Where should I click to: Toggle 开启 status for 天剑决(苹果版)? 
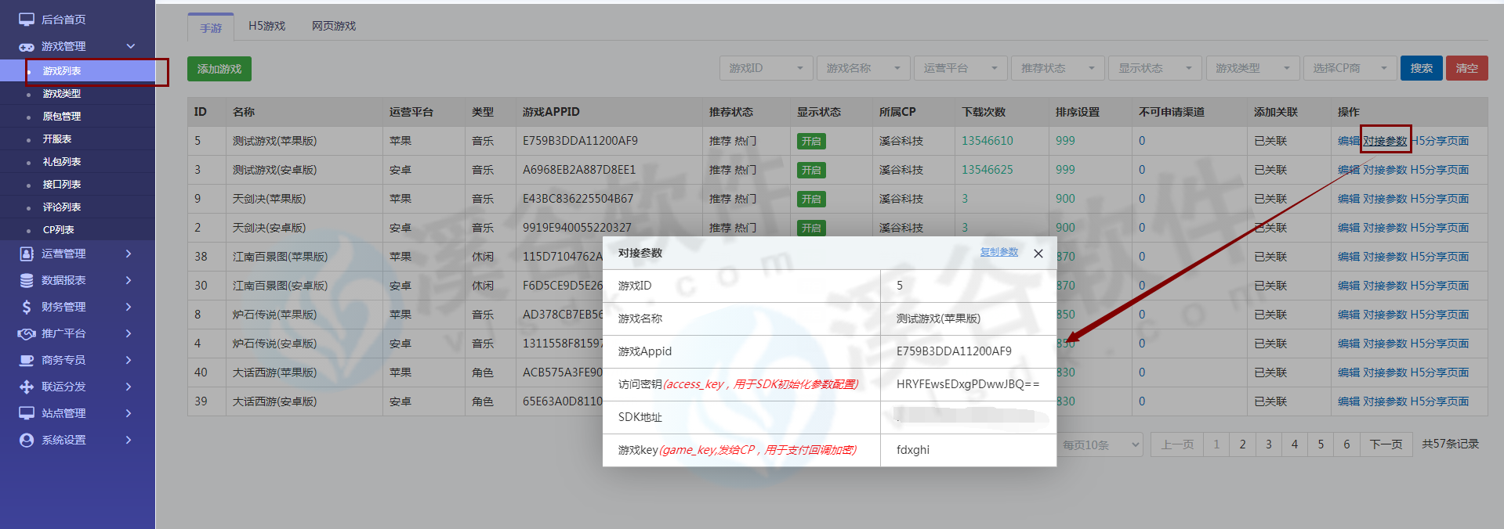[x=811, y=200]
